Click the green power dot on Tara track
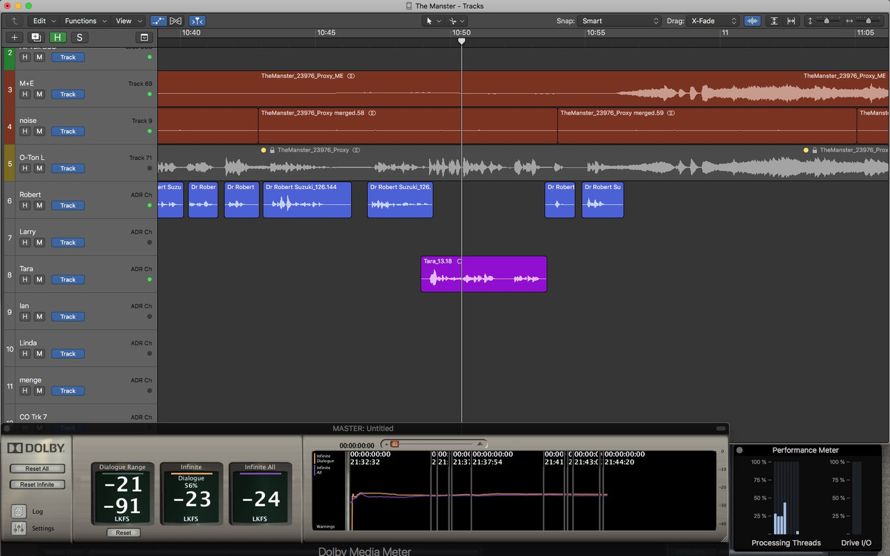This screenshot has height=556, width=890. click(x=149, y=279)
